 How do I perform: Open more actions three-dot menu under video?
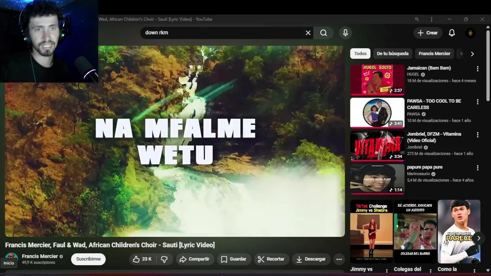pos(339,259)
